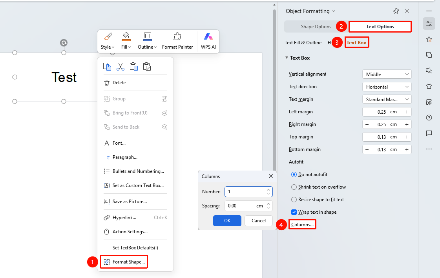Image resolution: width=440 pixels, height=278 pixels.
Task: Show more sidebar options ellipsis
Action: click(x=429, y=149)
